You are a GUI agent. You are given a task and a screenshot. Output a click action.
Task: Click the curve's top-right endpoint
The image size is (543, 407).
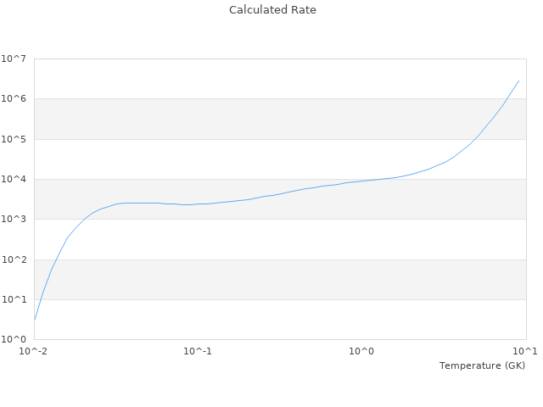pos(518,81)
